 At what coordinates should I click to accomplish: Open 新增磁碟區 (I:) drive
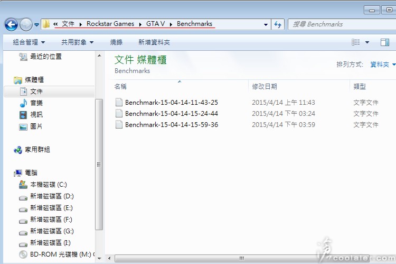51,243
